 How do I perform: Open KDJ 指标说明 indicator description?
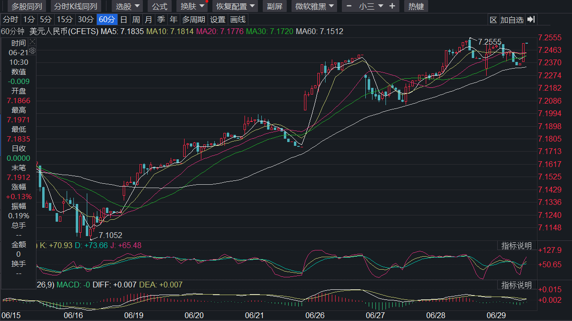(516, 246)
